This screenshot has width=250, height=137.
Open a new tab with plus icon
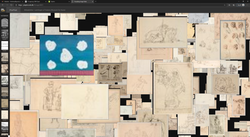96,2
